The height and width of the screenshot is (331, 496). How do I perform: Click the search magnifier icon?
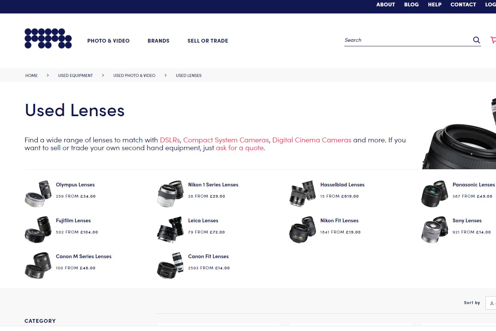[477, 40]
